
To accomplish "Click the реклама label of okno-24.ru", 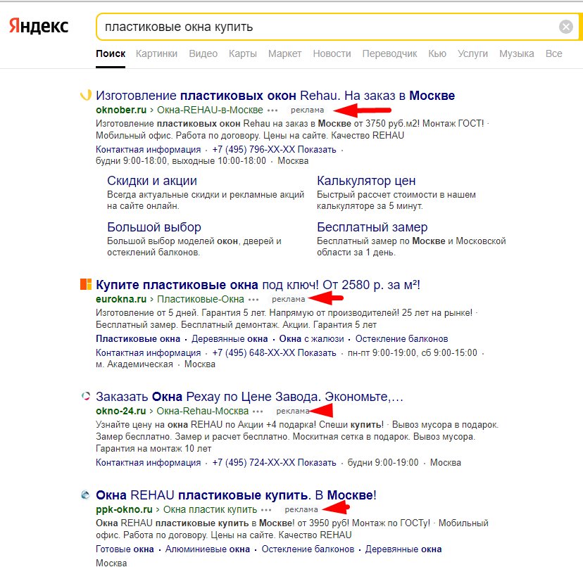I will 293,411.
